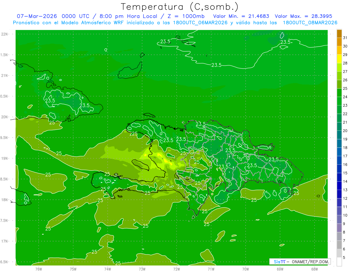Click the '69W' longitude axis label

pos(280,269)
